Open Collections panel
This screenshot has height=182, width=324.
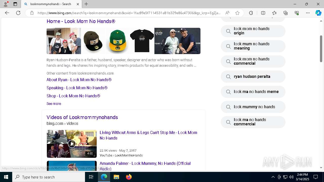coord(286,13)
